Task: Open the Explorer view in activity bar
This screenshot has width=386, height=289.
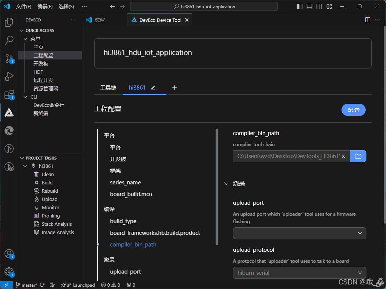Action: 9,22
